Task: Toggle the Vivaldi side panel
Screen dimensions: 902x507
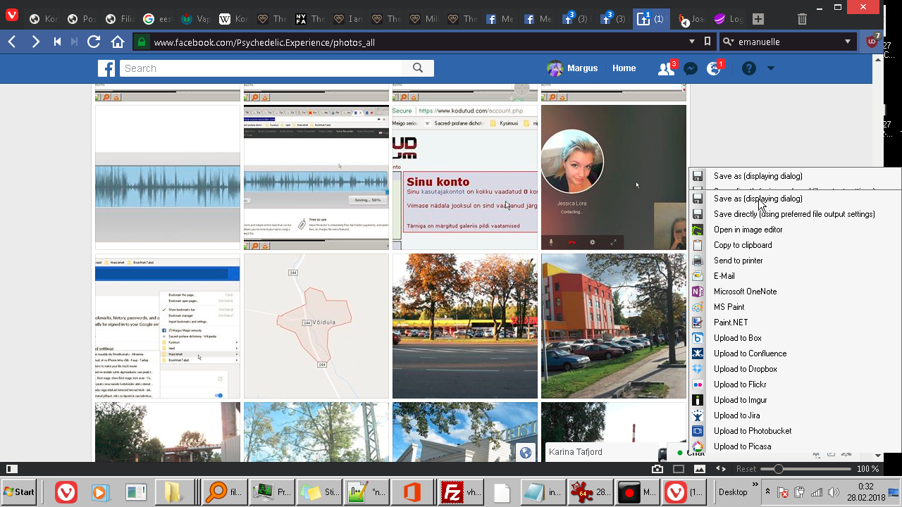Action: click(x=11, y=469)
